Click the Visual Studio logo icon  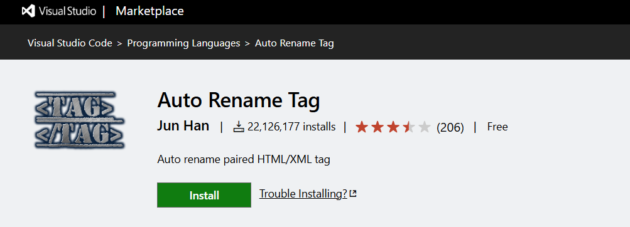click(28, 11)
